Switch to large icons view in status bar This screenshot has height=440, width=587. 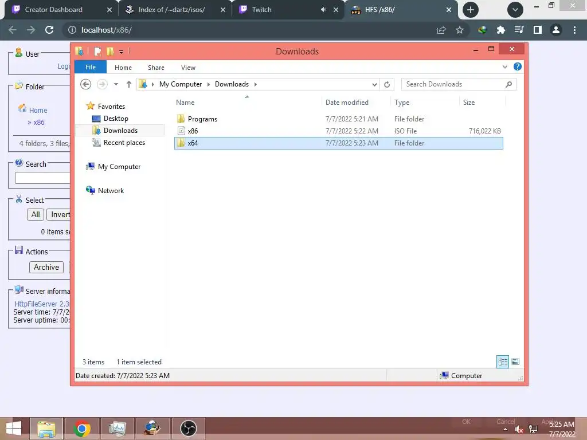(x=515, y=362)
